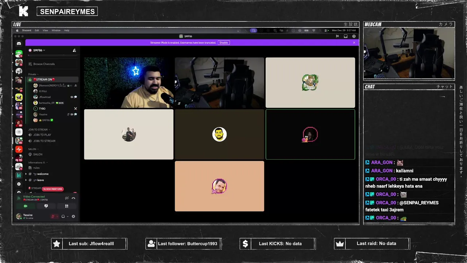Screen dimensions: 467x263
Task: Open the Discord menu in the menu bar
Action: coord(27,30)
